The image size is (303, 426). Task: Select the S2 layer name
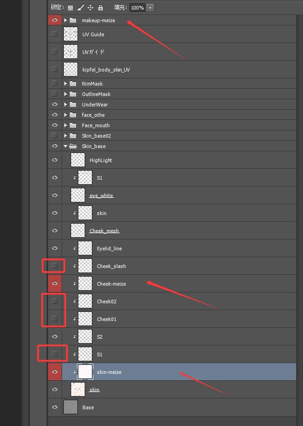(x=100, y=337)
